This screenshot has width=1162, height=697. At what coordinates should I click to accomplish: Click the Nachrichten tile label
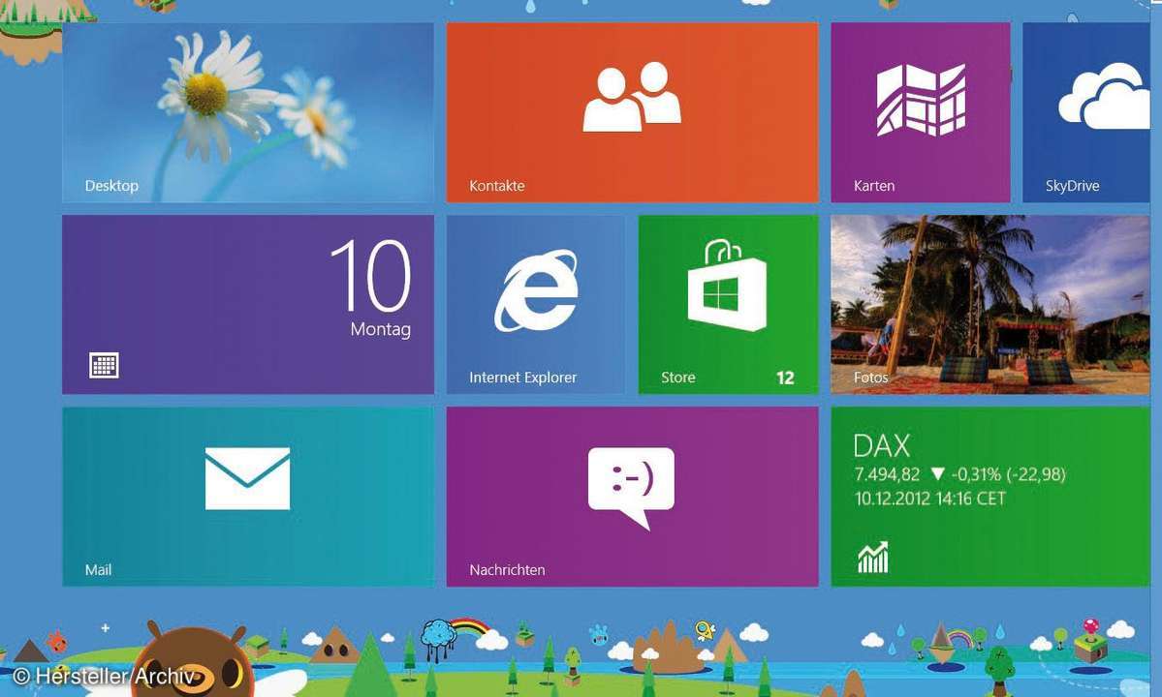[x=507, y=570]
